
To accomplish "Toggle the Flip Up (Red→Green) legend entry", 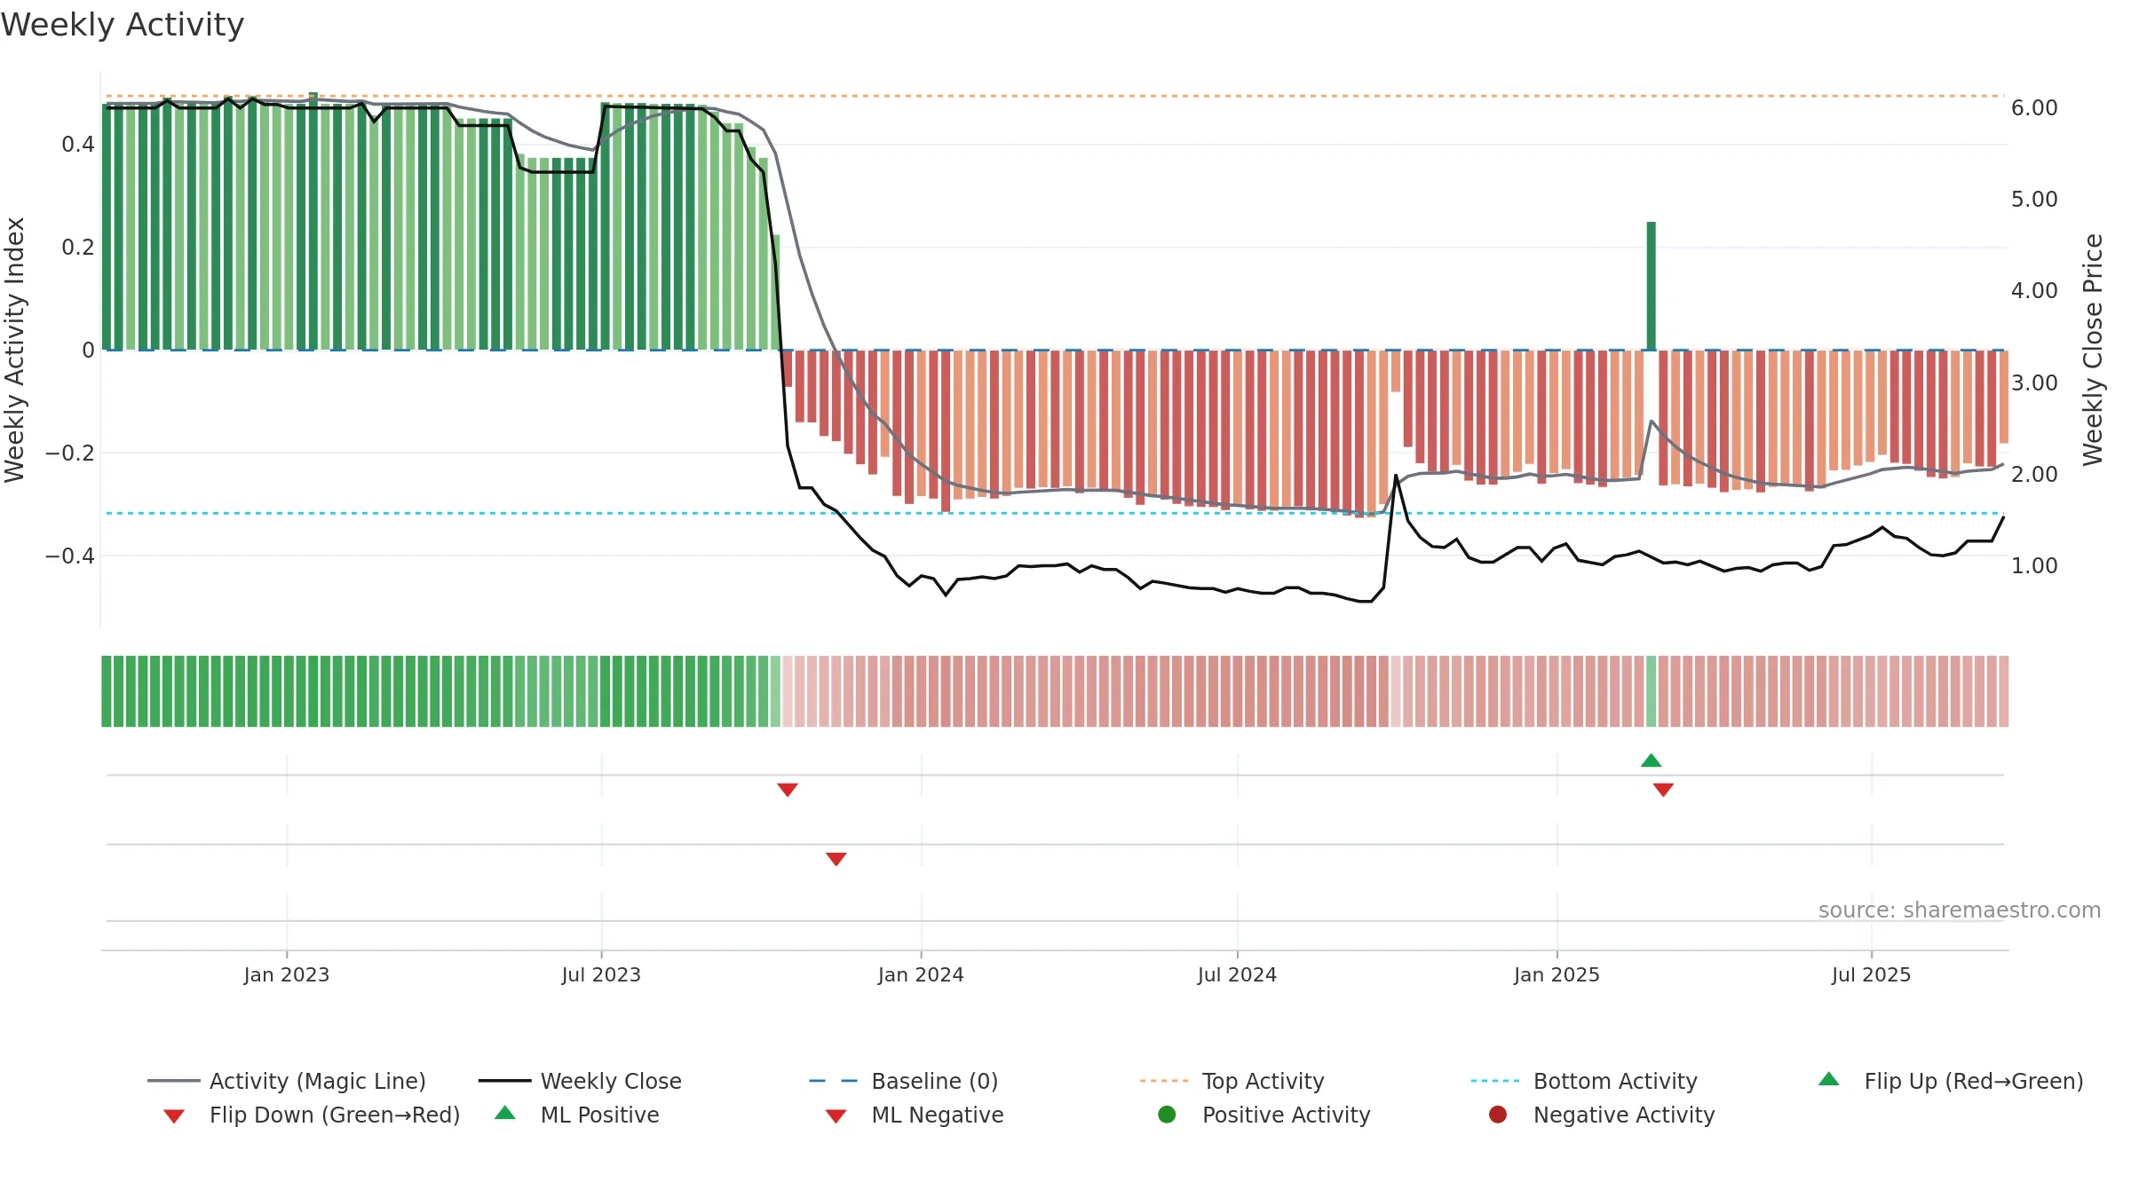I will pos(1951,1081).
